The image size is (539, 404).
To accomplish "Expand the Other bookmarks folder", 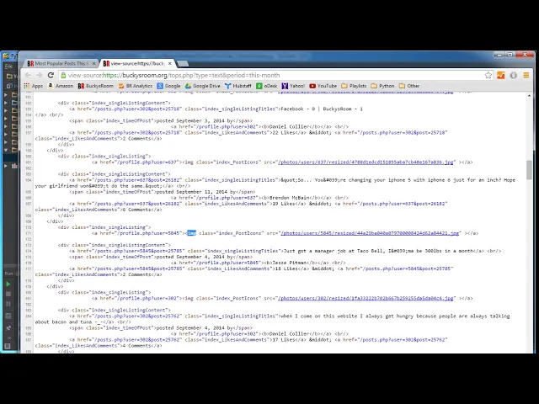I will (409, 86).
